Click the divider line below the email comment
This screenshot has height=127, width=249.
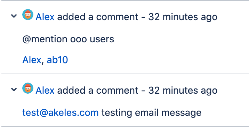pyautogui.click(x=124, y=127)
